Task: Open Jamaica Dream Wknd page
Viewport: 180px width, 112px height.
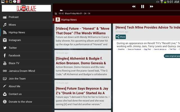Action: [x=26, y=71]
